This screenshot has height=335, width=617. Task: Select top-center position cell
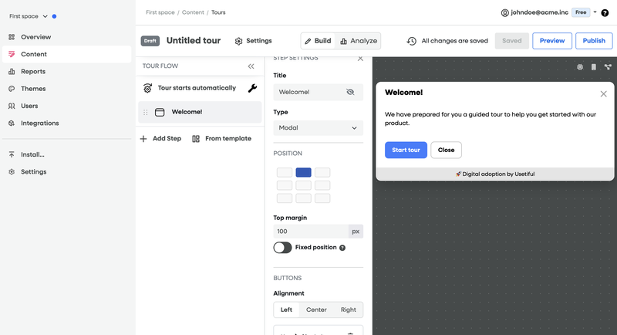coord(303,172)
